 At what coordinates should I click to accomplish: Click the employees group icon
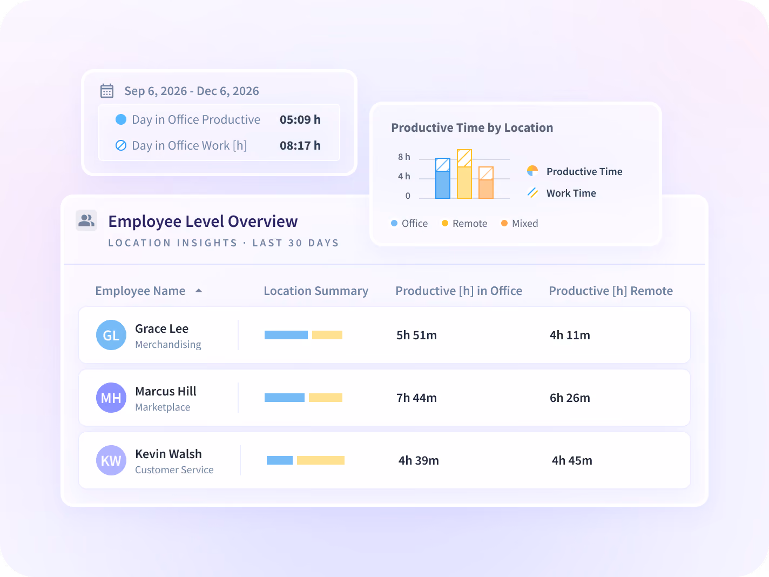[86, 220]
